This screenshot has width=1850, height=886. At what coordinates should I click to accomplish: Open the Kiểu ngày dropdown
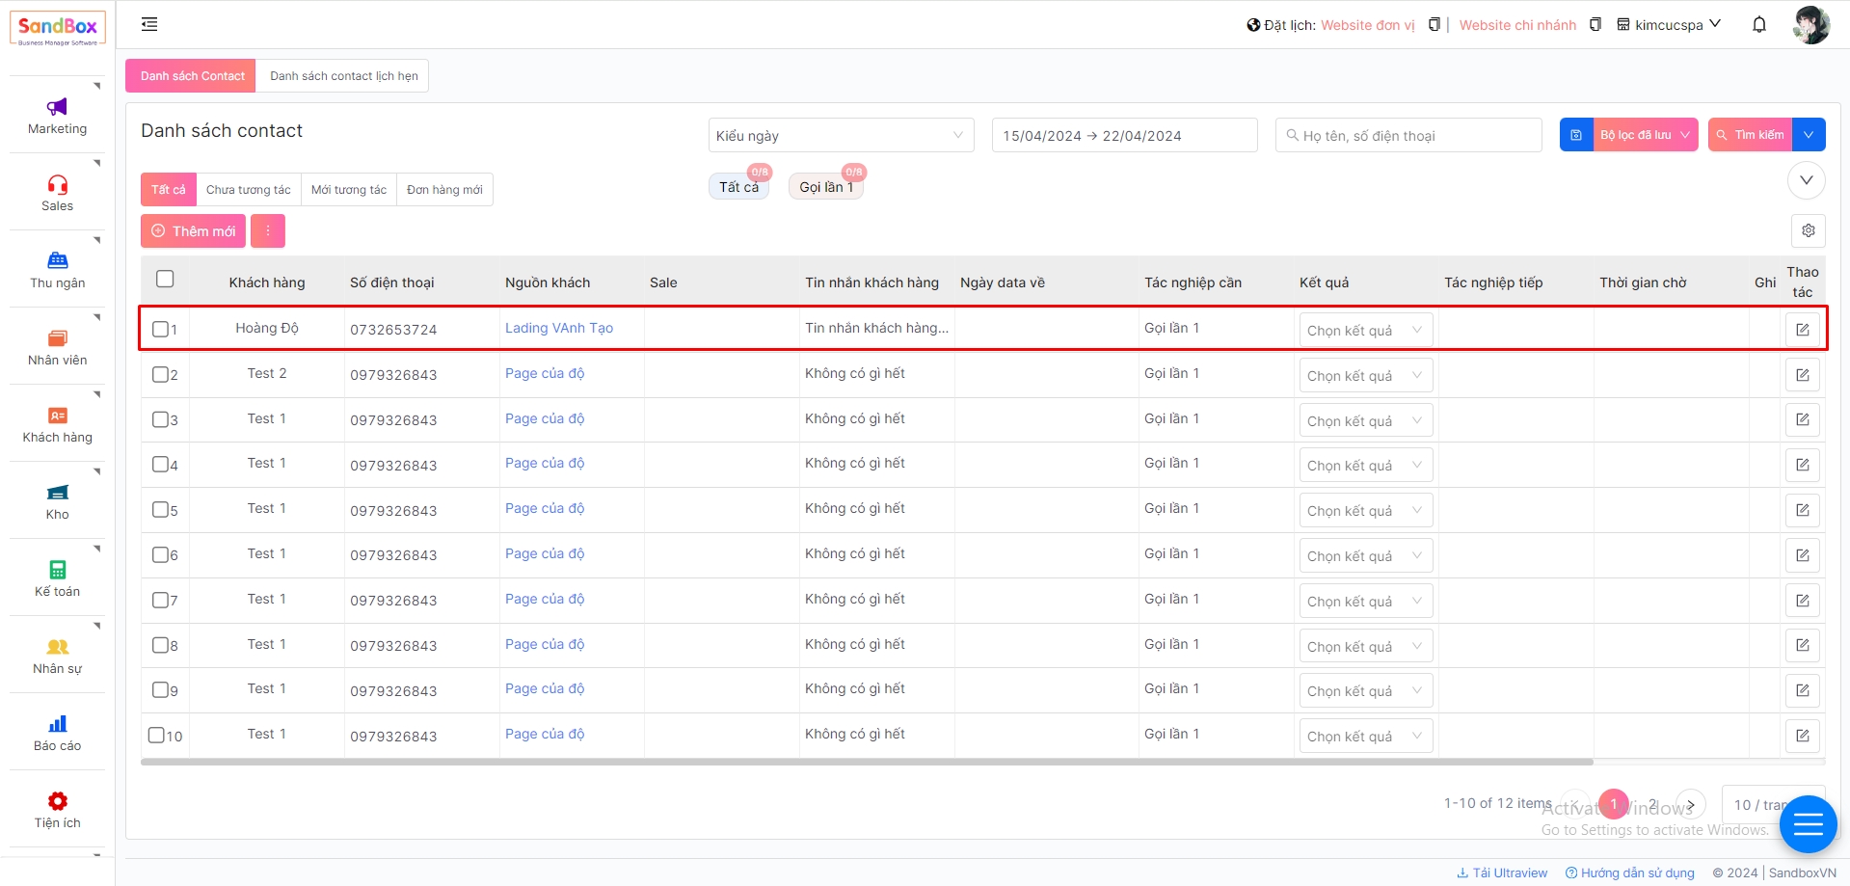click(840, 136)
